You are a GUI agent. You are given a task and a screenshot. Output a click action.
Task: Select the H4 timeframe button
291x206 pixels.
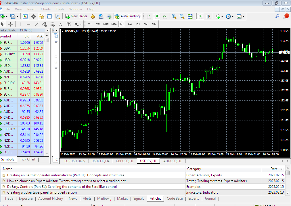click(130, 24)
